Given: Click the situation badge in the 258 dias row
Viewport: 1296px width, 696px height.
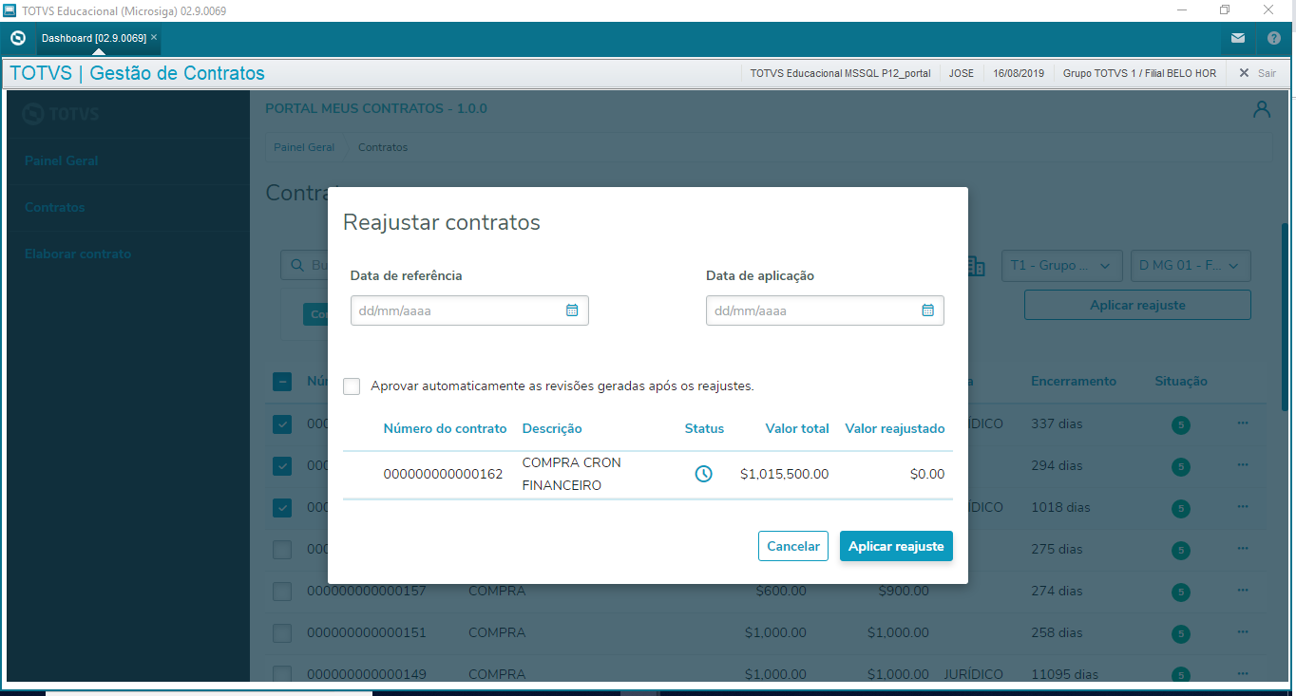Looking at the screenshot, I should [x=1181, y=634].
